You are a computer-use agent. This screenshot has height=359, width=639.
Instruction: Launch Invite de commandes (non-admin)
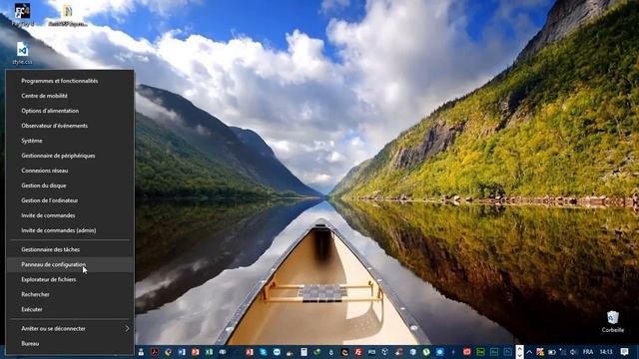pyautogui.click(x=70, y=215)
